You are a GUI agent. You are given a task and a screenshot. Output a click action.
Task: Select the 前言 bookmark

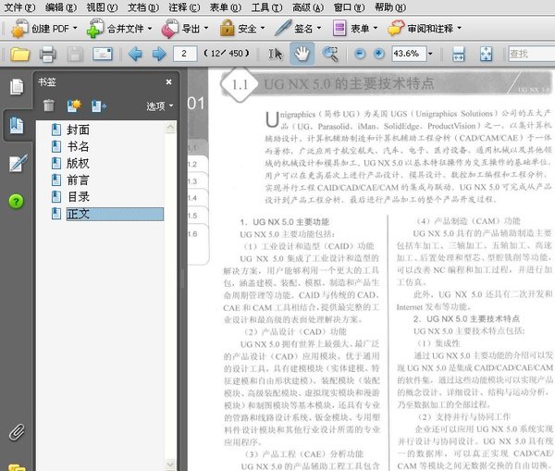pos(78,180)
